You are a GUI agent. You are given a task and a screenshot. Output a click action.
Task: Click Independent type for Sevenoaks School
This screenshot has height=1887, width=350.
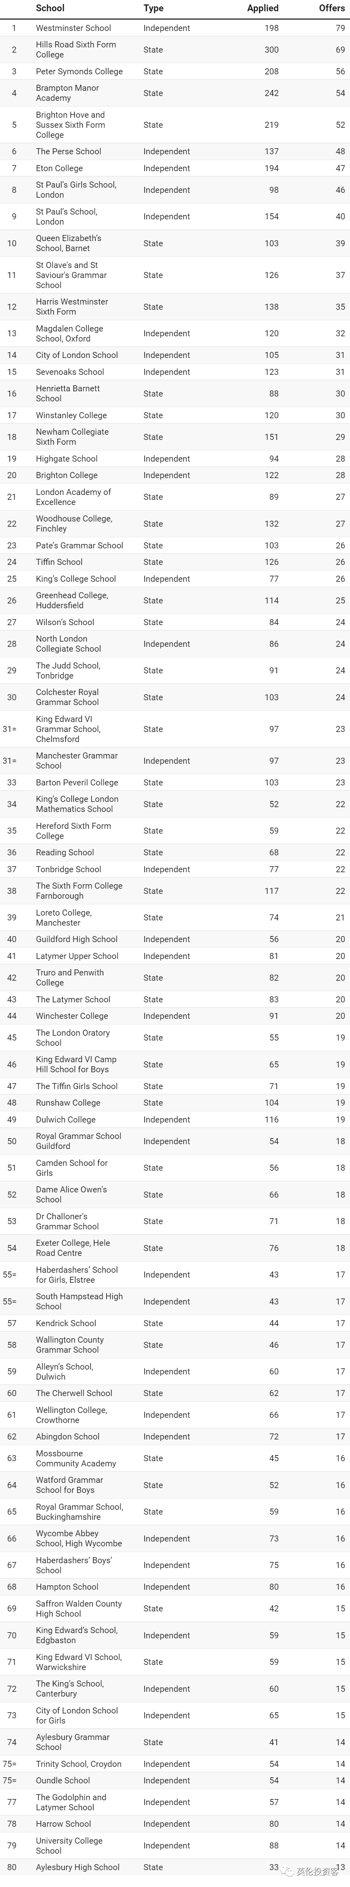[166, 371]
